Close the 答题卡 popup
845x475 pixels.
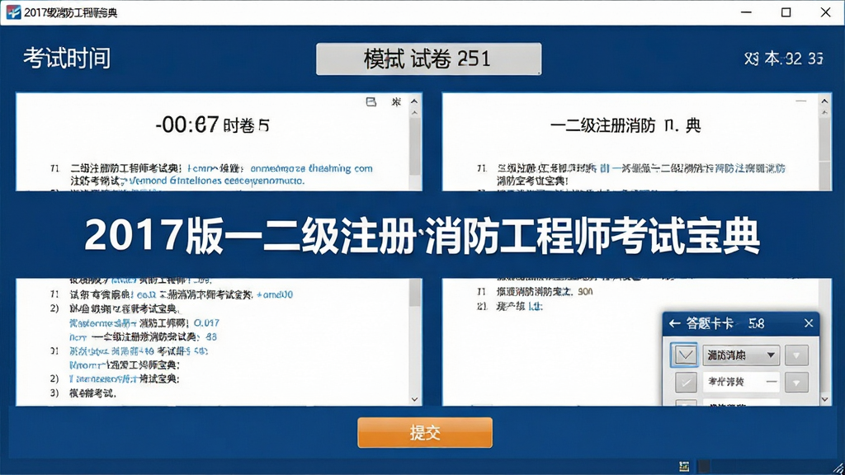tap(809, 323)
